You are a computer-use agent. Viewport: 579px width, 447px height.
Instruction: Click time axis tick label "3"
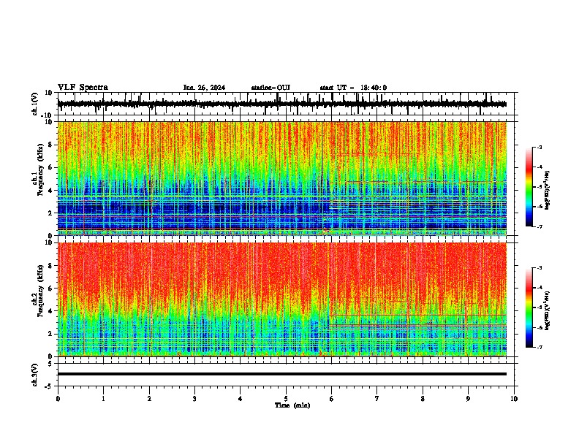coord(194,399)
